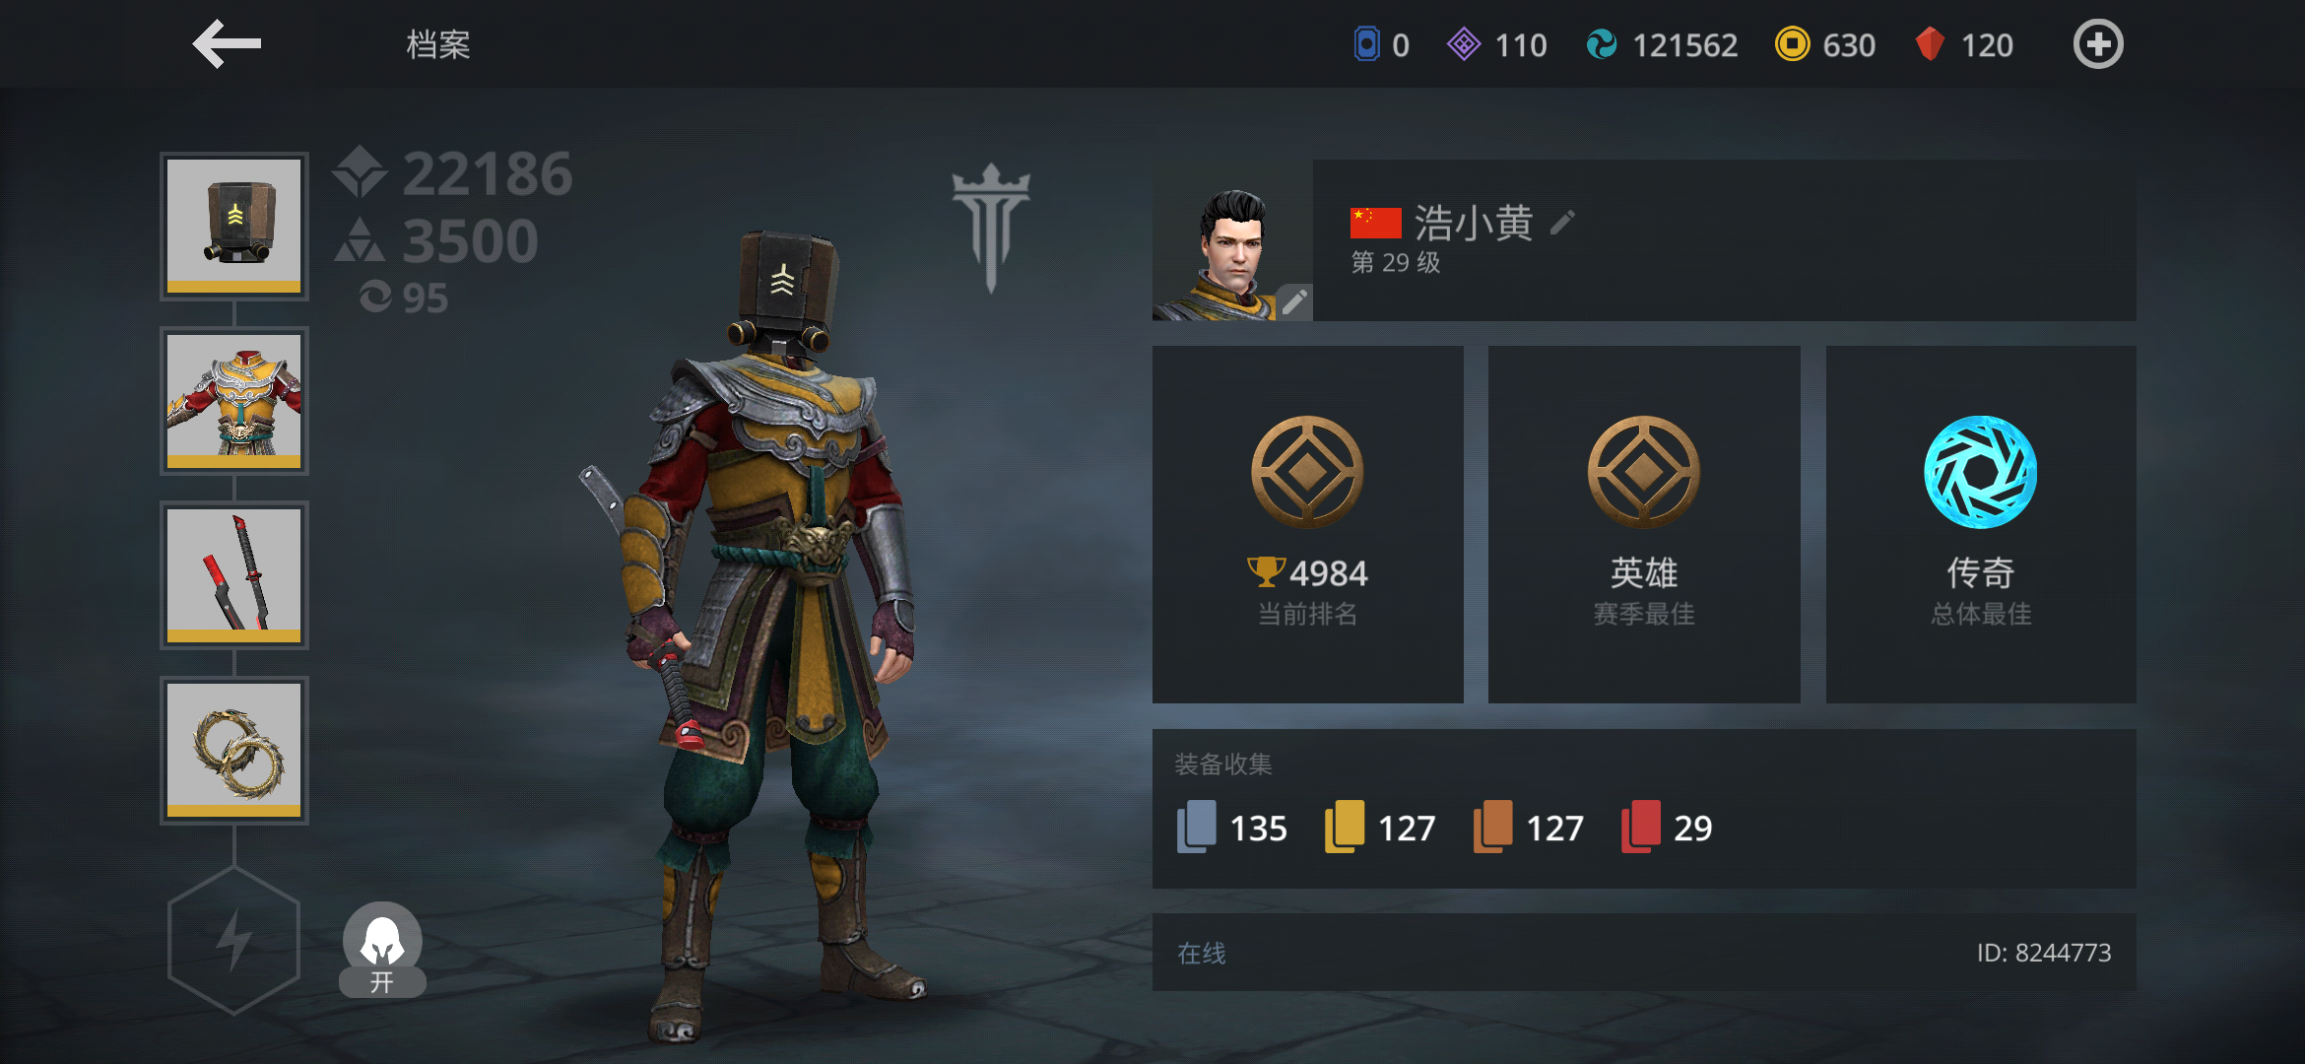Open the 英雄 season best card
The width and height of the screenshot is (2305, 1064).
tap(1644, 524)
